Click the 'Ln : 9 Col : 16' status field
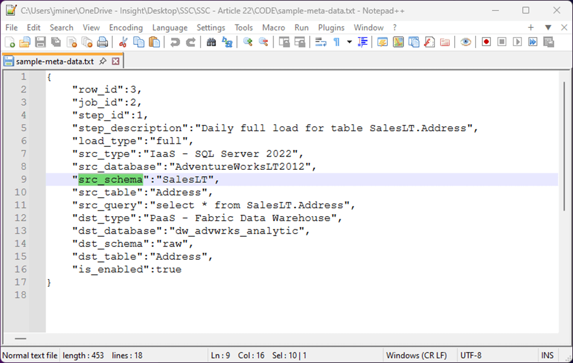Viewport: 573px width, 363px height. [238, 355]
